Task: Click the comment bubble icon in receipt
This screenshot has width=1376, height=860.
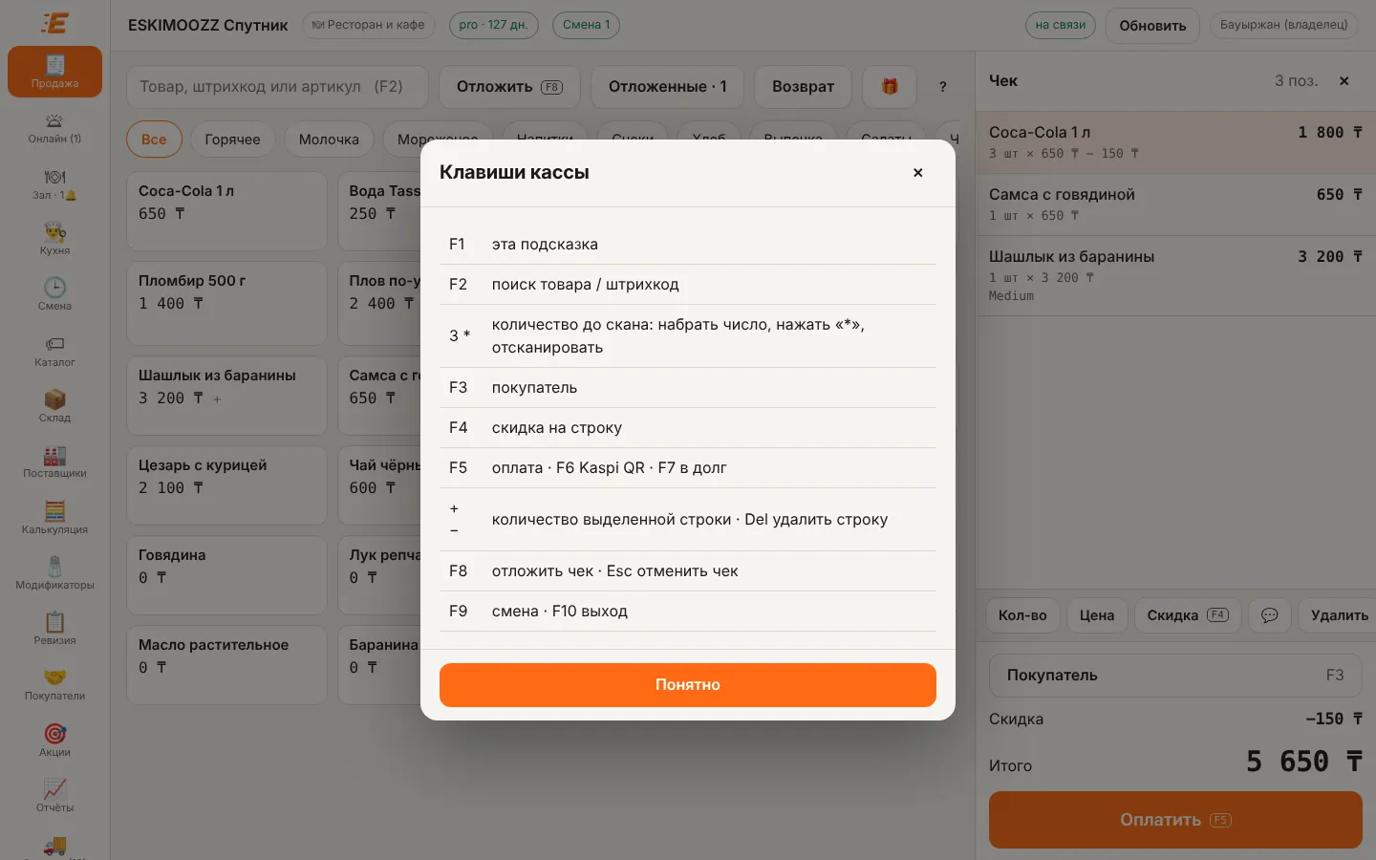Action: [x=1269, y=615]
